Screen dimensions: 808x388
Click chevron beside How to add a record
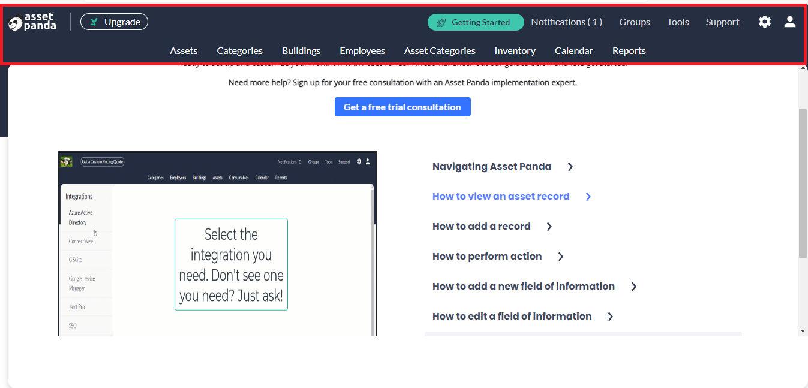(549, 227)
